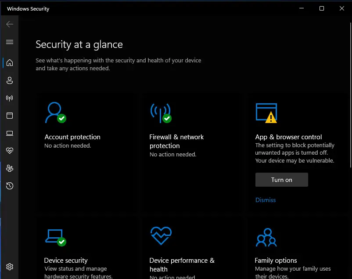Click "Windows Security" title bar text
Screen dimensions: 352x279
tap(28, 9)
